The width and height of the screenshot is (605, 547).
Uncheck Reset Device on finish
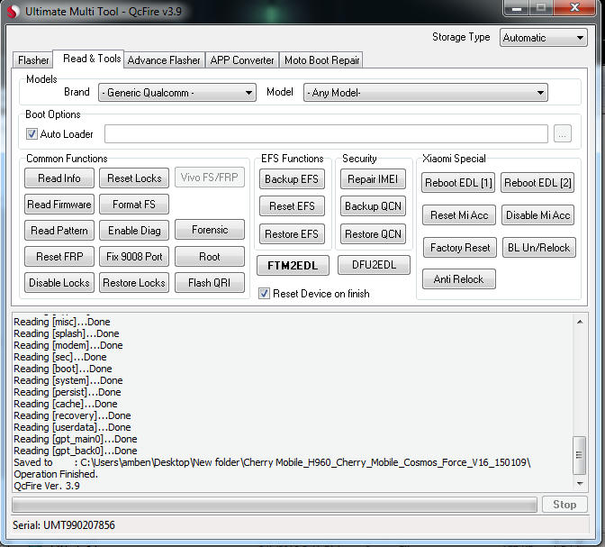coord(264,294)
